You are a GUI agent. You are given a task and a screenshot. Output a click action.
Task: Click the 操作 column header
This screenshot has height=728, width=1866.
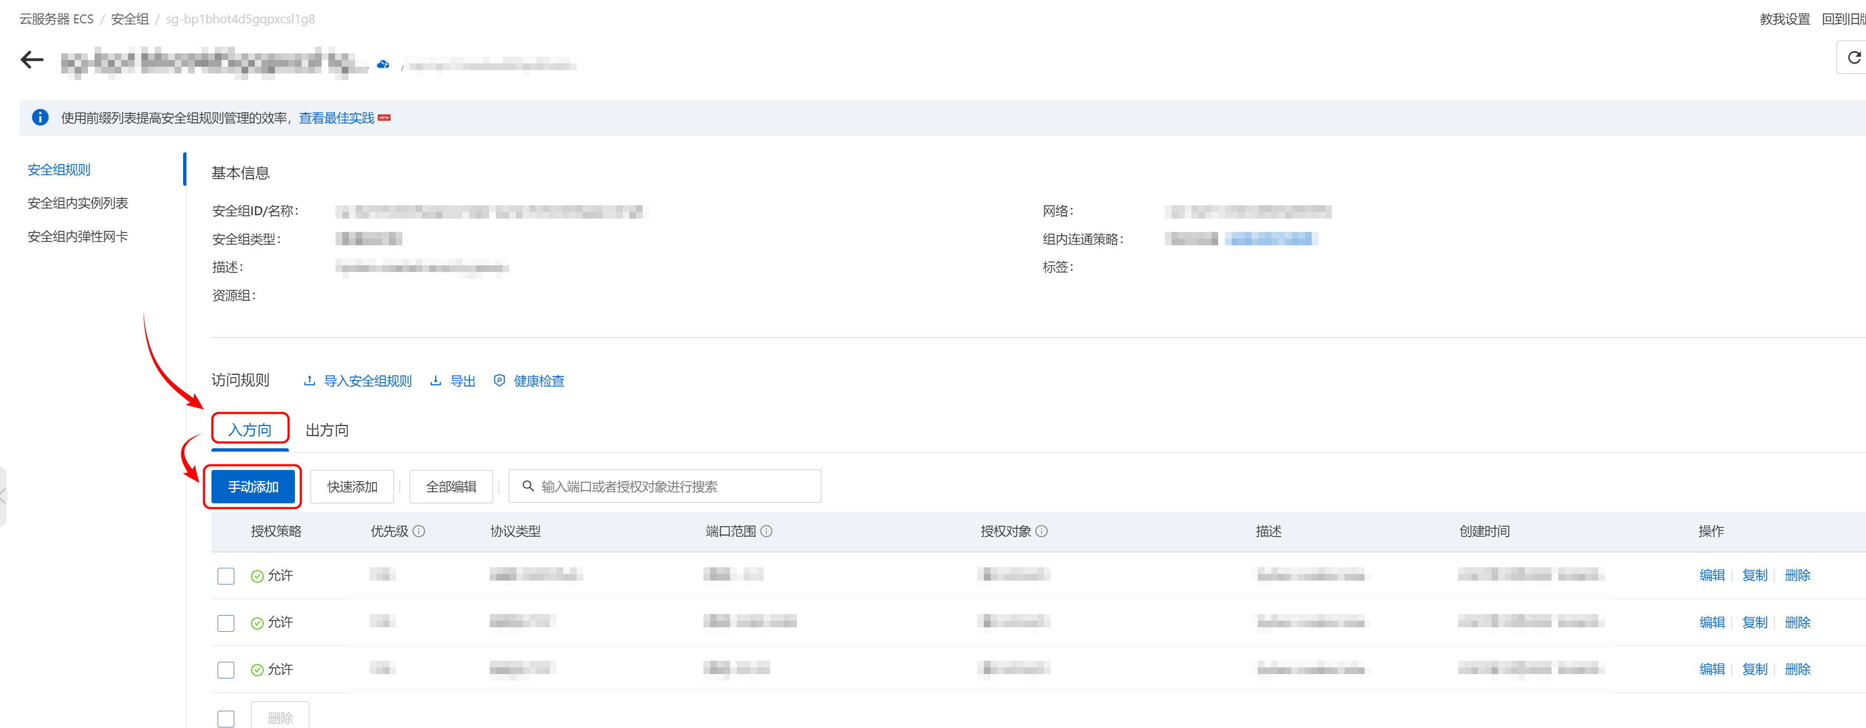pos(1711,531)
